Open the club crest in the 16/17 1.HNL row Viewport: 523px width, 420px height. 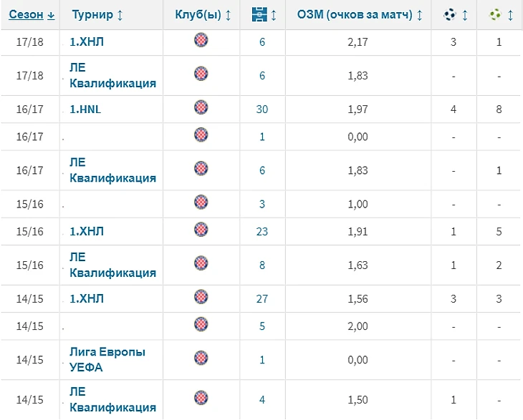[x=201, y=107]
